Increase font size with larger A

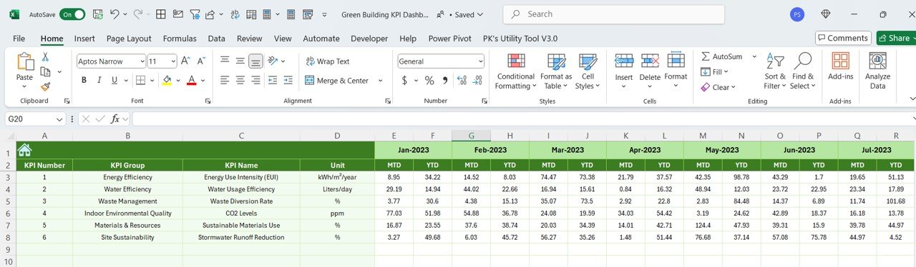tap(185, 61)
